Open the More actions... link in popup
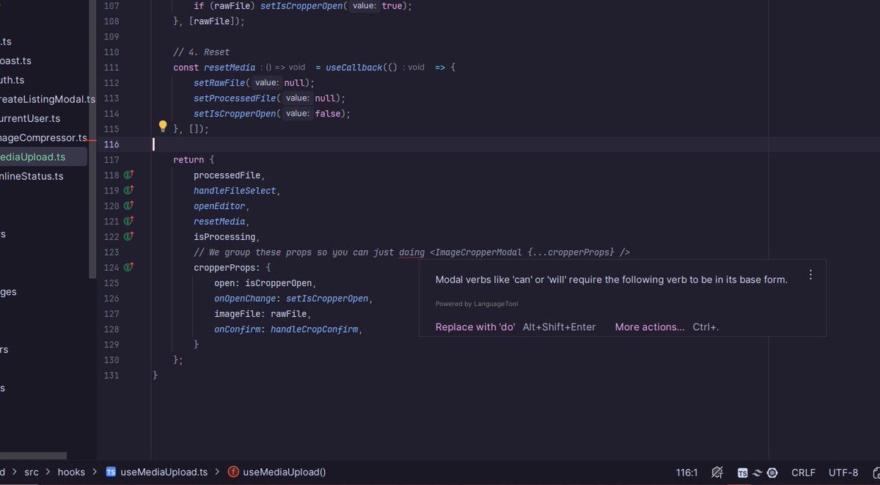Screen dimensions: 880x485 click(650, 327)
